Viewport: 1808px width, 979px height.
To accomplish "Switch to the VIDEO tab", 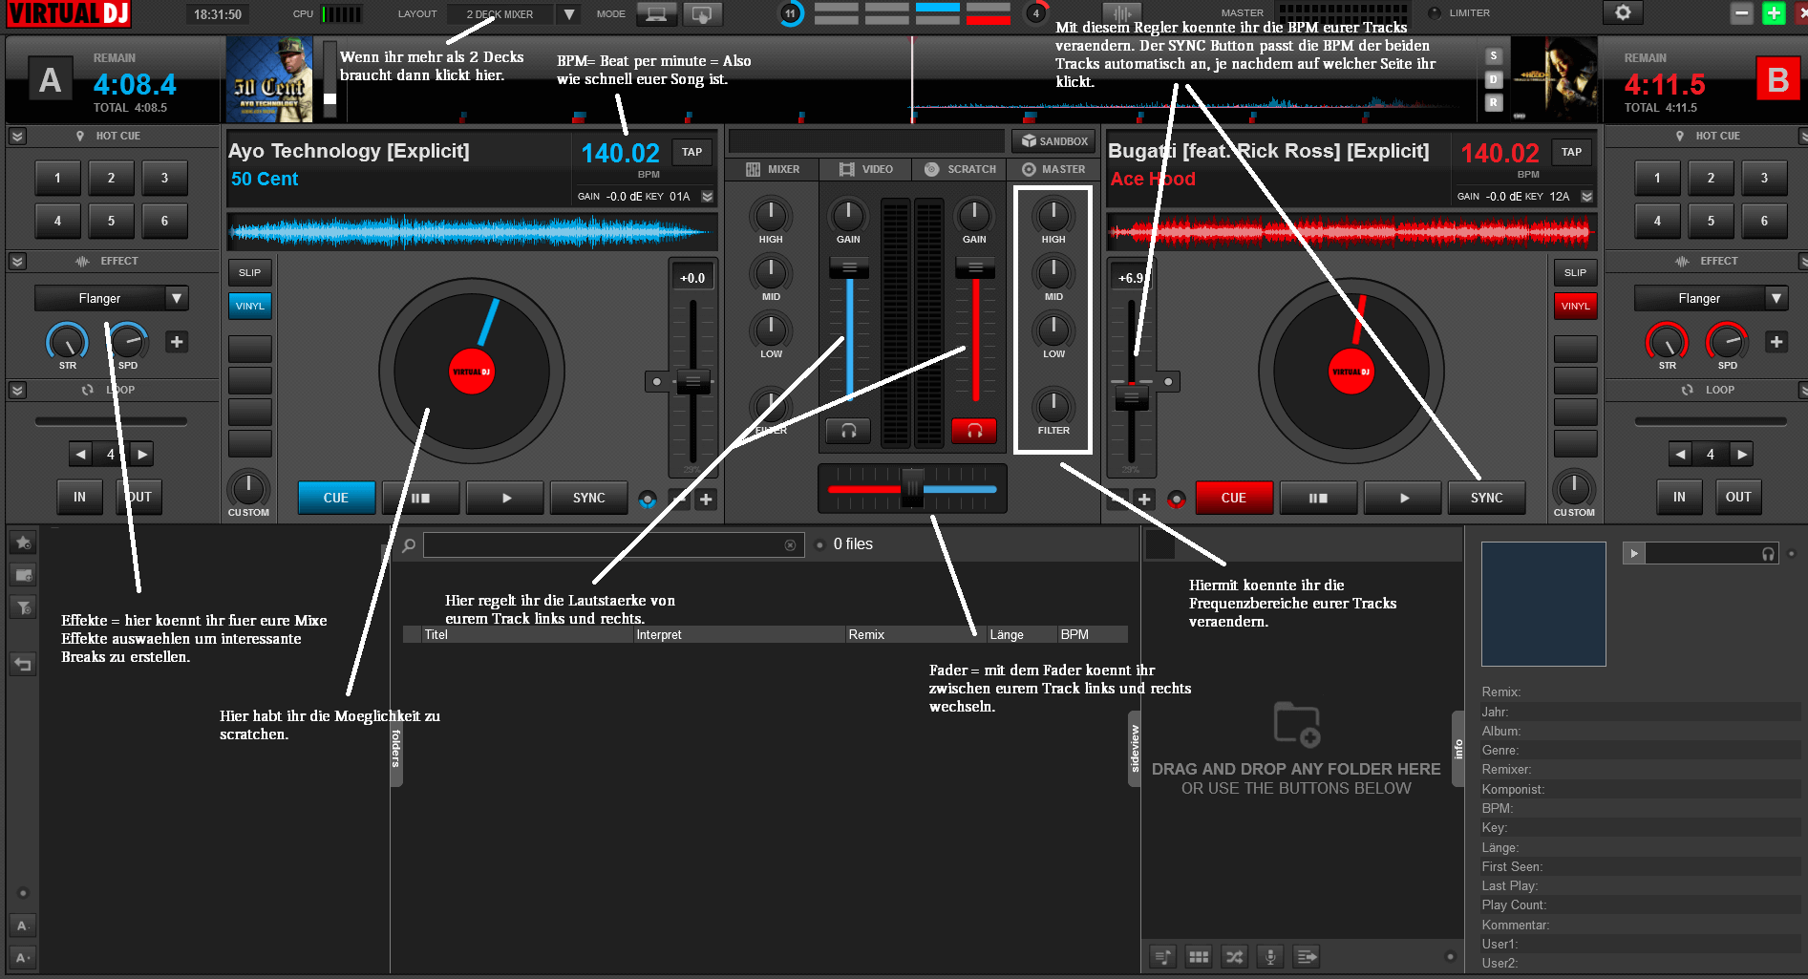I will [865, 169].
